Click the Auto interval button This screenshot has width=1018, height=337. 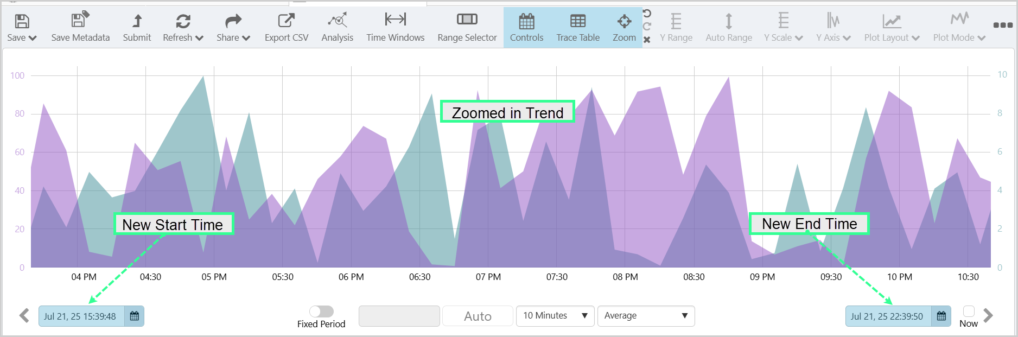click(x=478, y=316)
